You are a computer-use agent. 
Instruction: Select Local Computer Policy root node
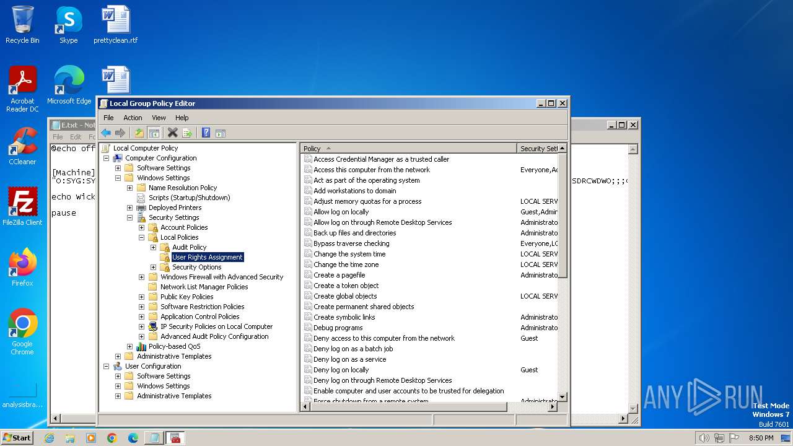point(145,148)
